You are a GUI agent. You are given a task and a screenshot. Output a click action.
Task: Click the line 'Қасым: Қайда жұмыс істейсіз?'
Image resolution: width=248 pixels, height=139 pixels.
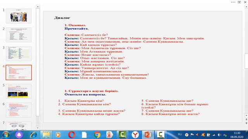(x=93, y=64)
